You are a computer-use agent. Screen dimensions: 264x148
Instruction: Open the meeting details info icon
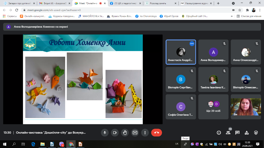point(219,133)
